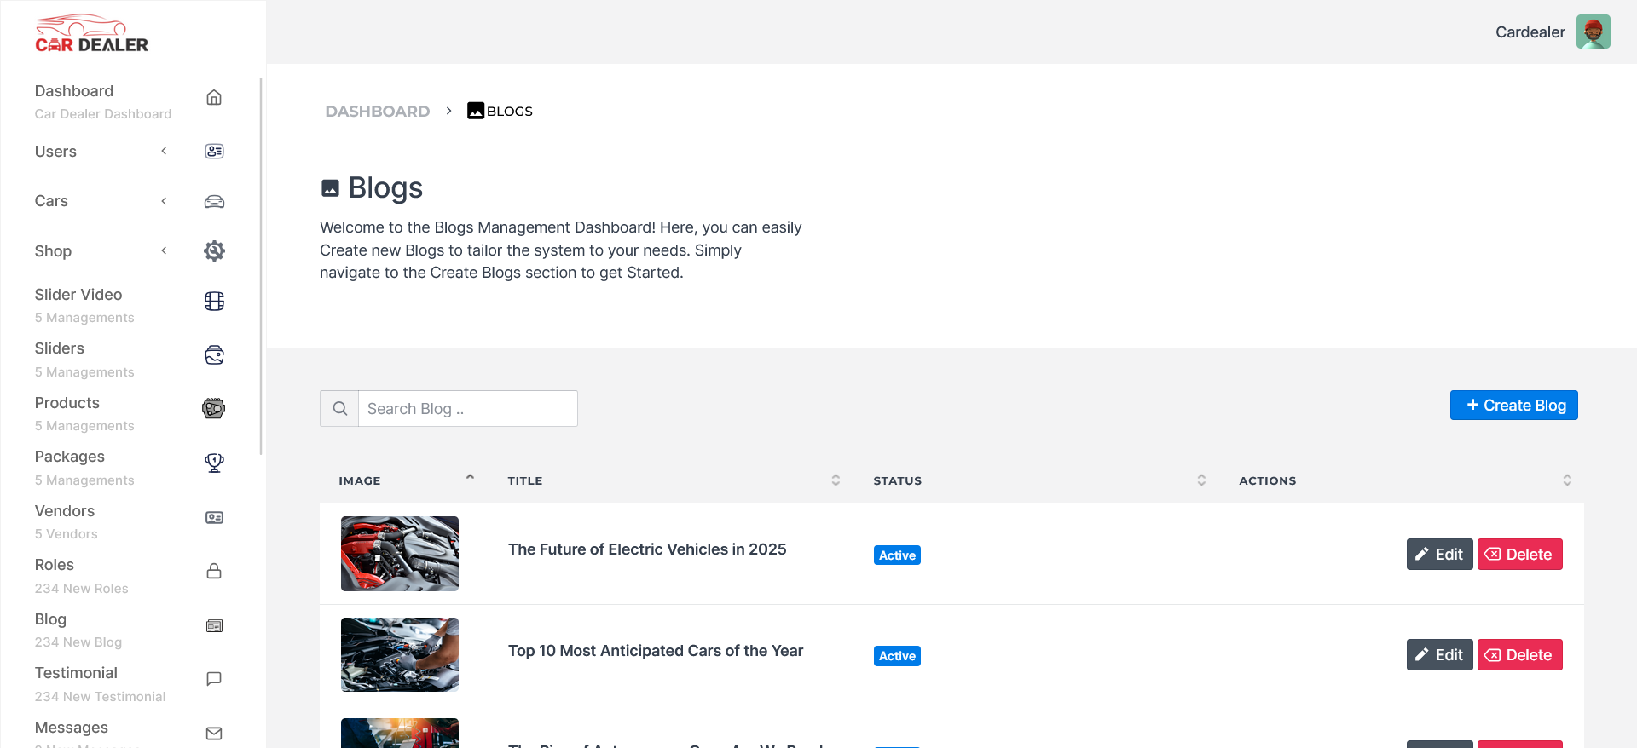Click the Create Blog button
Image resolution: width=1637 pixels, height=748 pixels.
(x=1513, y=406)
